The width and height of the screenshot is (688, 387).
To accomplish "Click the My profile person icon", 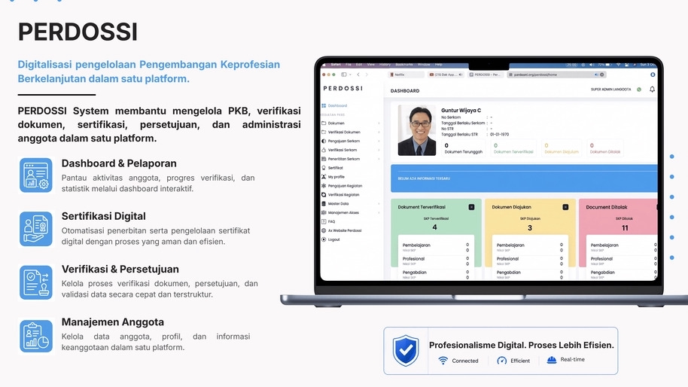I will (x=324, y=176).
